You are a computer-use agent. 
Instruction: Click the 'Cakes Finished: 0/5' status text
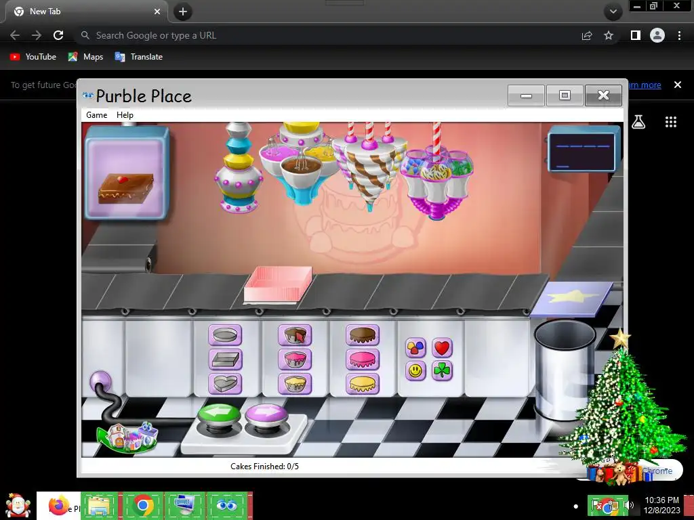[265, 467]
